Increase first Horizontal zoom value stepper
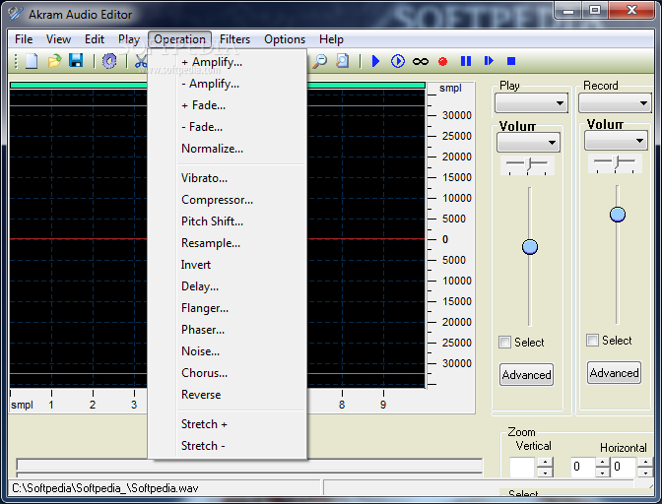 603,463
